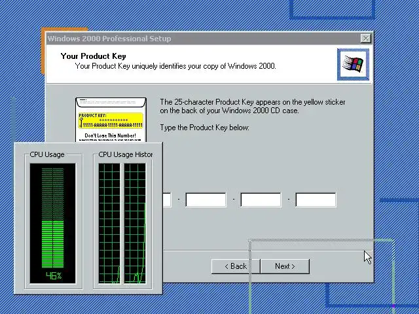Close the Windows 2000 Professional Setup dialog
419x314 pixels.
[x=365, y=39]
